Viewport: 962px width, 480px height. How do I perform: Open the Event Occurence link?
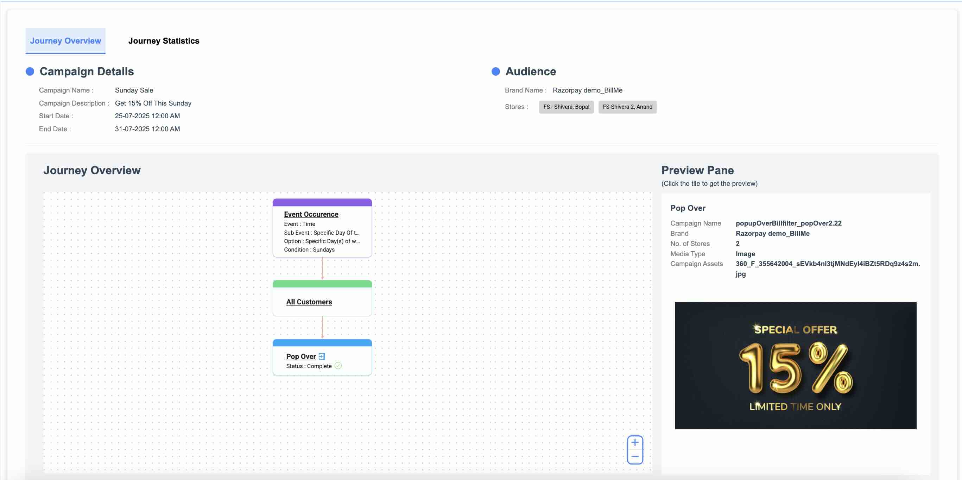point(311,214)
